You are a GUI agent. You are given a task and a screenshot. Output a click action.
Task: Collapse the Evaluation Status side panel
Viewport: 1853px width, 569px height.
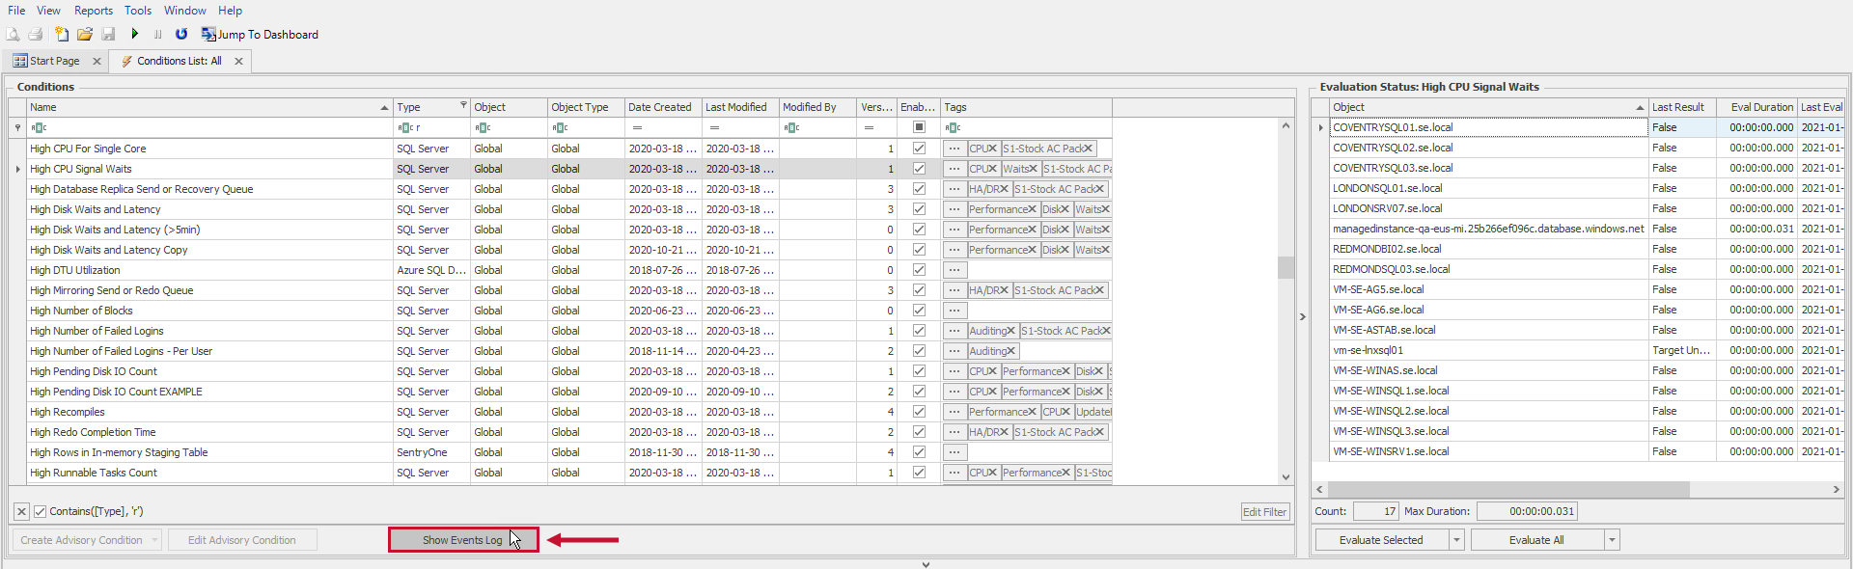(1302, 316)
